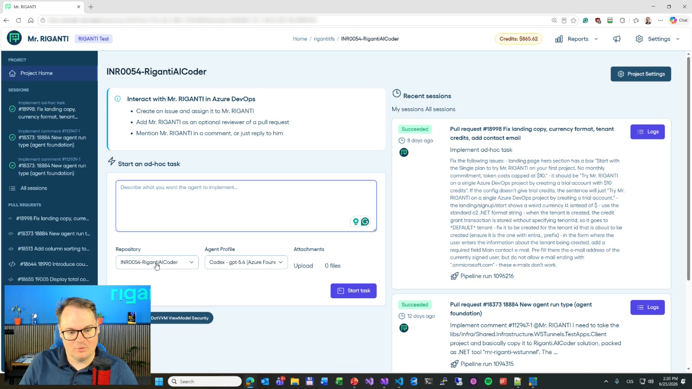Go to browser home page
Viewport: 692px width, 389px height.
coord(31,20)
